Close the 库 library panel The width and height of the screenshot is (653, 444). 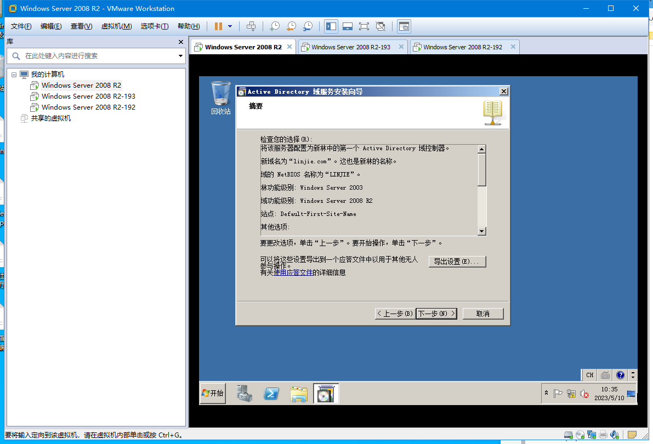click(181, 42)
